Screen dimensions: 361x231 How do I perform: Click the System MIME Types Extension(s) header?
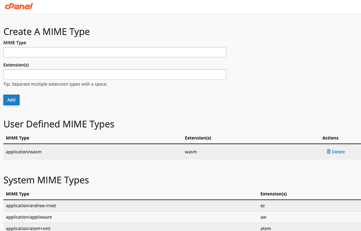274,194
